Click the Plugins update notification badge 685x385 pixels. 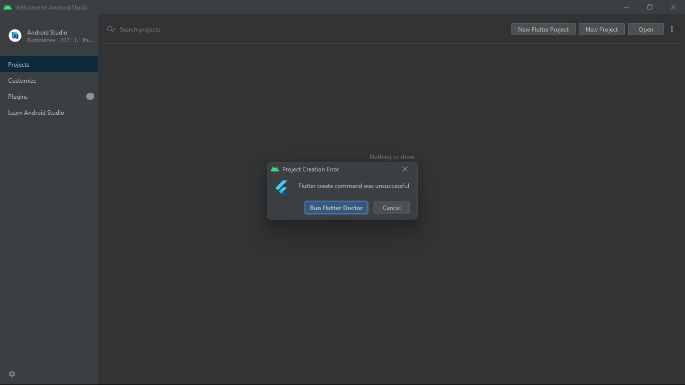pos(90,96)
